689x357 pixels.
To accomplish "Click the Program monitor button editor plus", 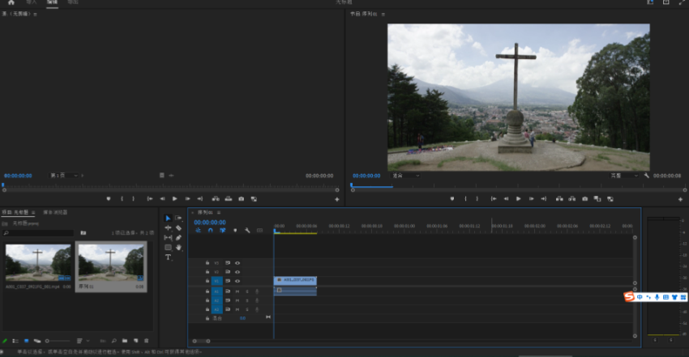I will (x=679, y=198).
